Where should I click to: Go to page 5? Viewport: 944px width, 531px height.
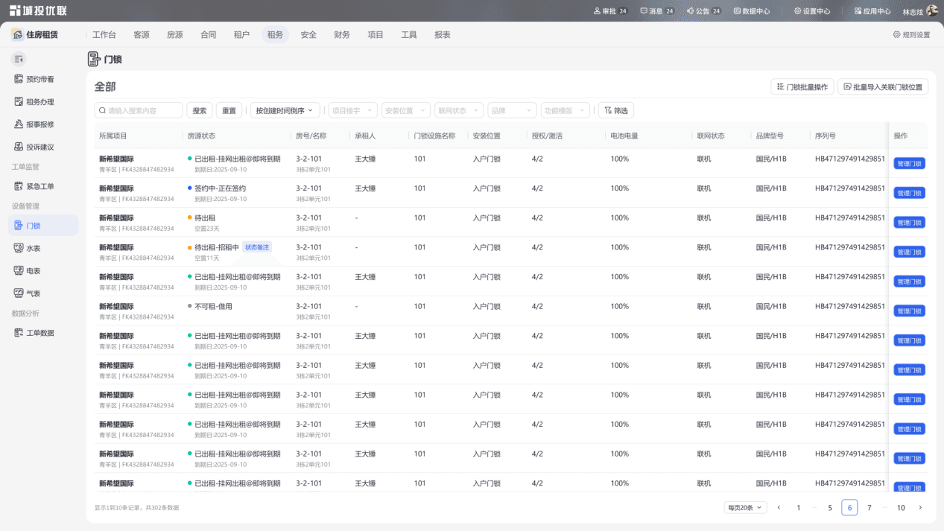(x=830, y=508)
